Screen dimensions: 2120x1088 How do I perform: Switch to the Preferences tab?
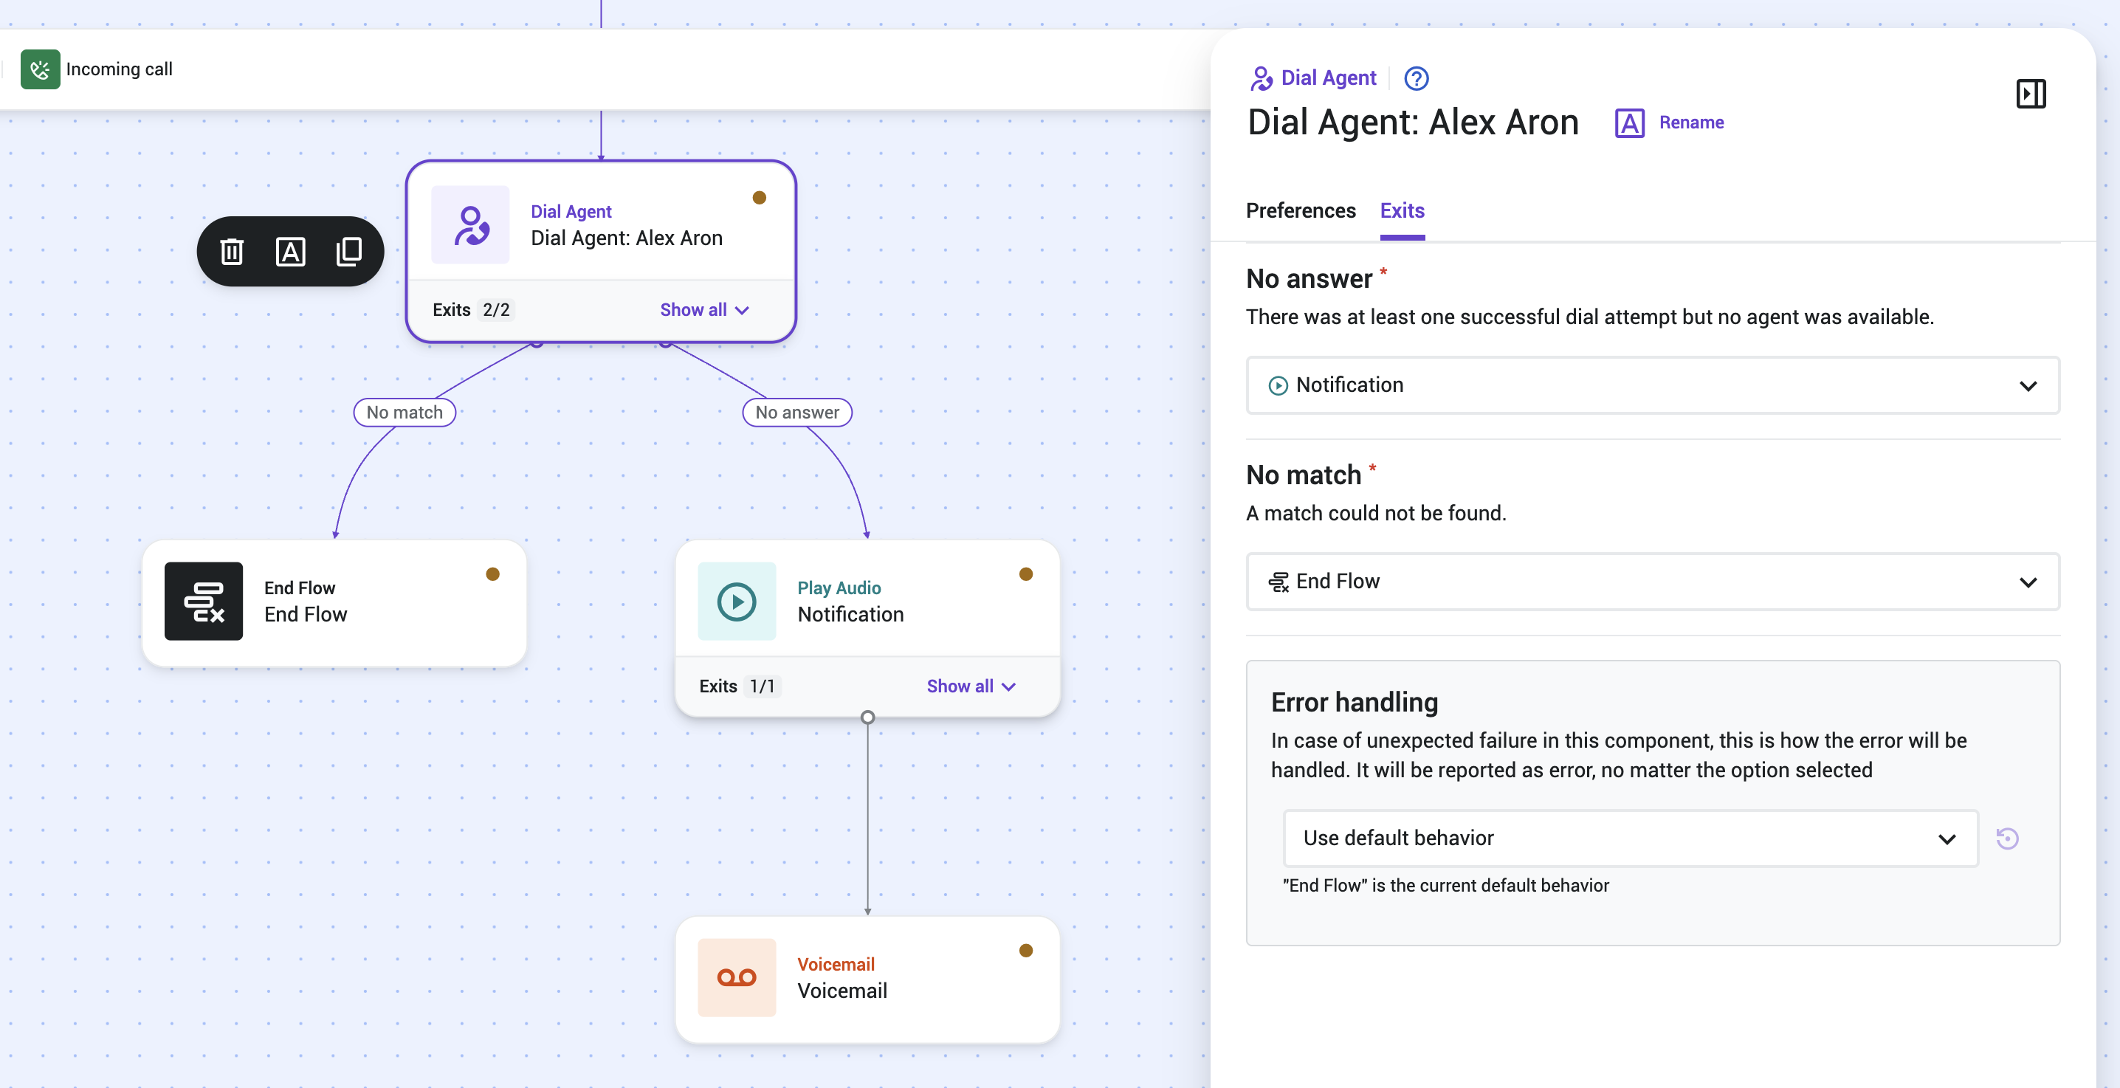click(1301, 210)
